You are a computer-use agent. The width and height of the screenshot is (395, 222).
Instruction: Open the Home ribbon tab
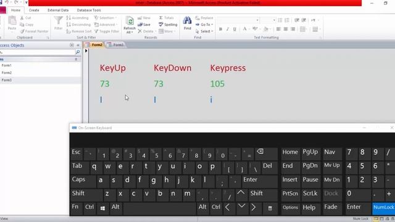point(15,10)
